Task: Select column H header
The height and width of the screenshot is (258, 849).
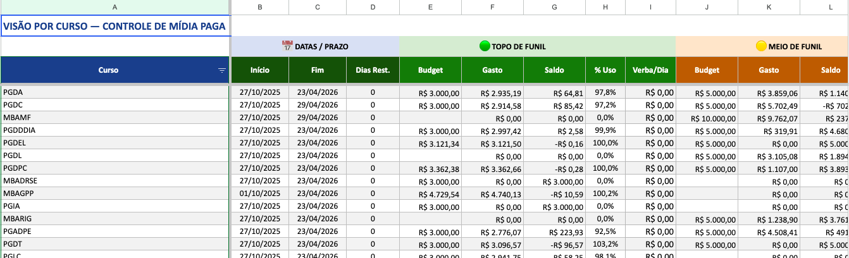Action: point(605,7)
